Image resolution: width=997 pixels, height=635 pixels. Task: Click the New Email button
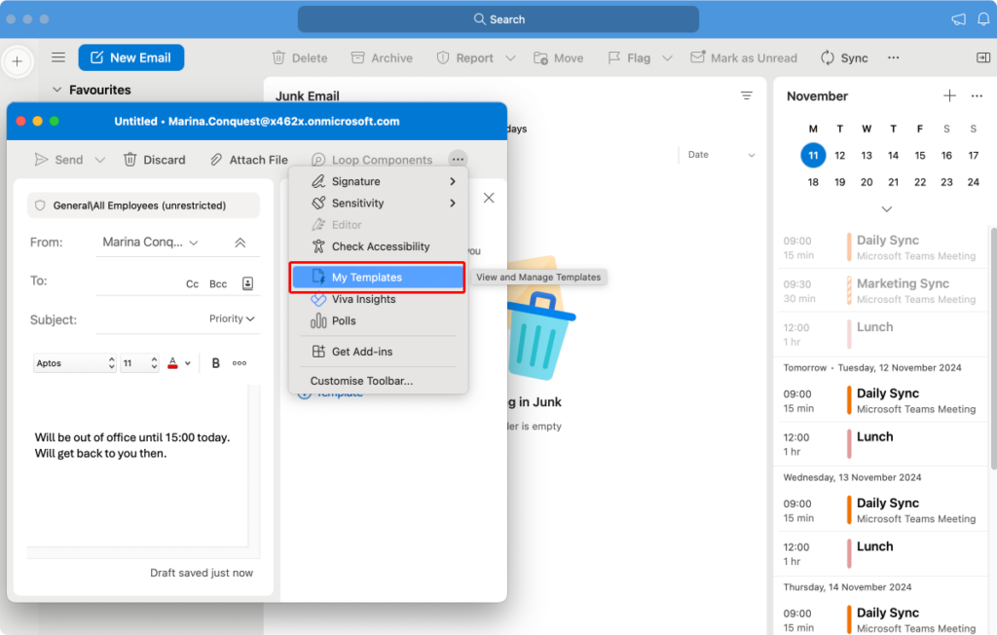point(131,57)
